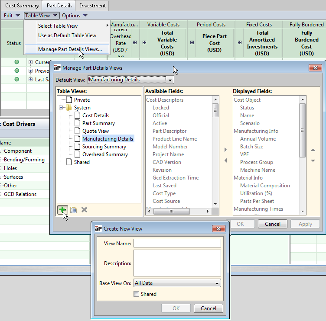Click the green plus add view icon
Viewport: 326px width, 321px height.
click(x=63, y=209)
